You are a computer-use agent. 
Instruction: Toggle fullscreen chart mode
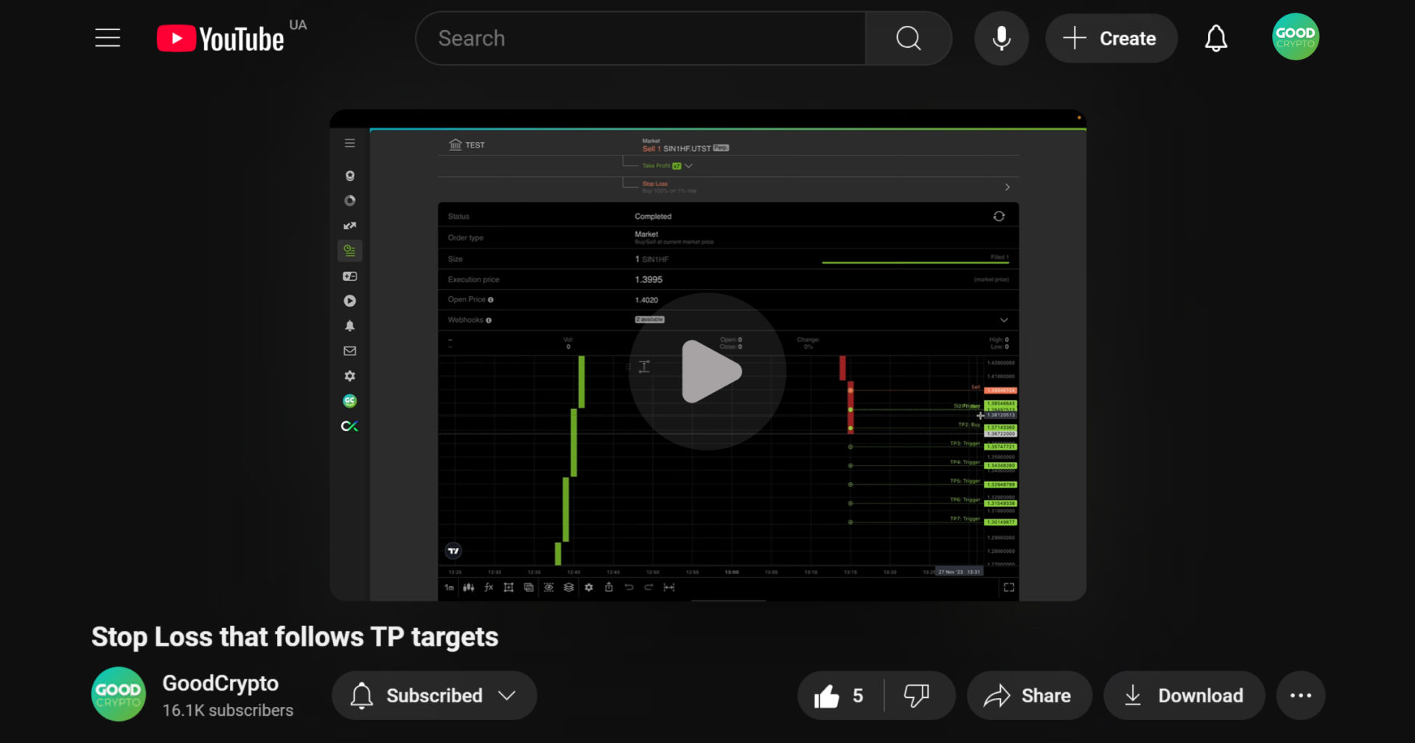click(x=1009, y=587)
